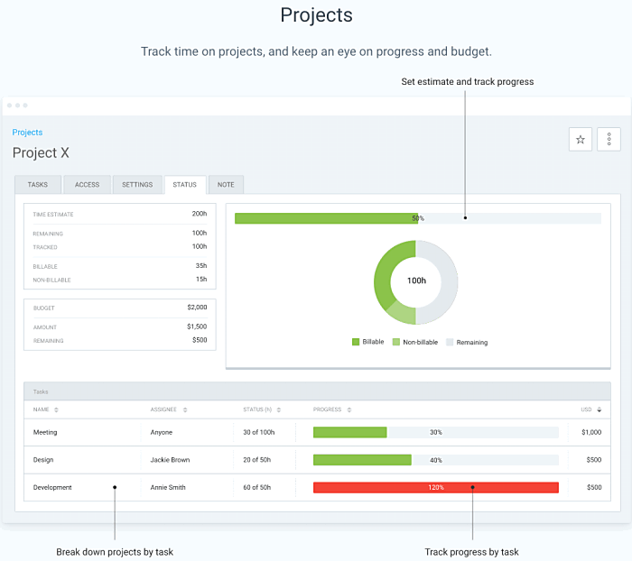
Task: Click the 50% overall progress bar
Action: 418,218
